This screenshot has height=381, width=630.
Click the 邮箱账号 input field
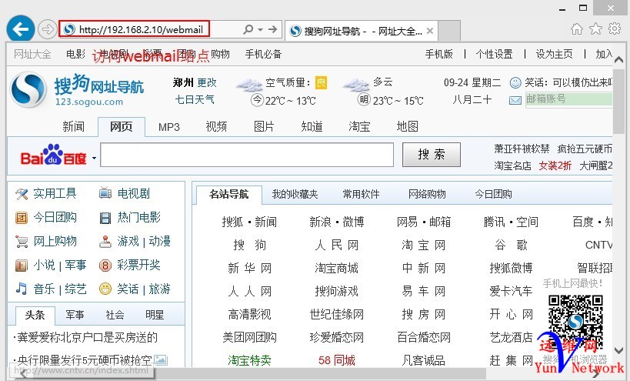point(568,99)
